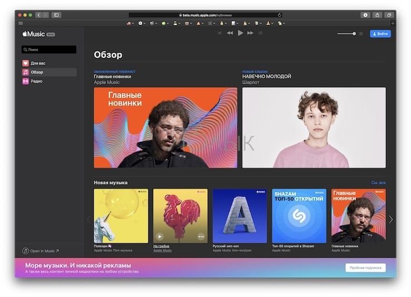
Task: Skip to the previous track
Action: point(230,33)
